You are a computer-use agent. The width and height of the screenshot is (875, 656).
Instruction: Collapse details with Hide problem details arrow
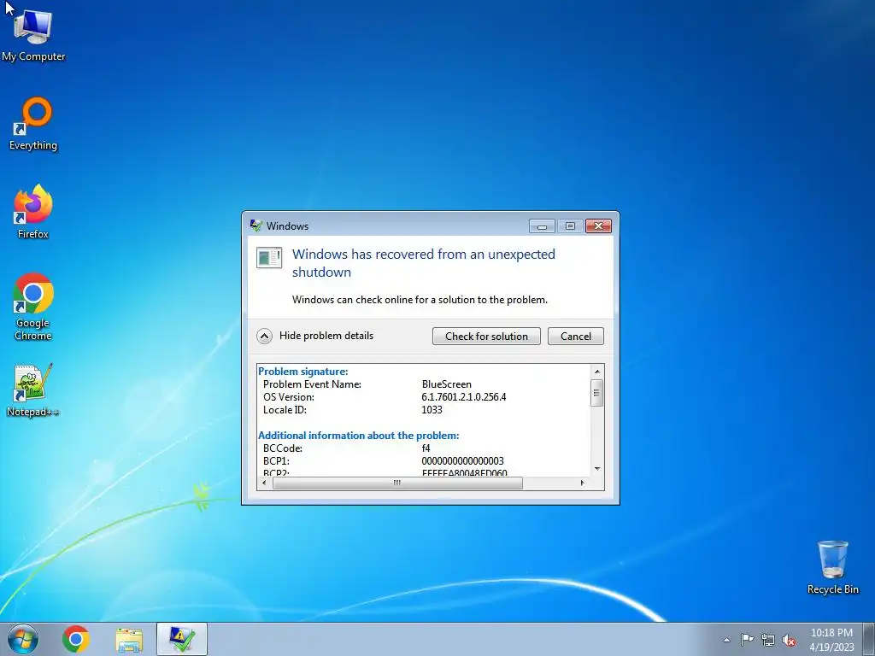264,336
